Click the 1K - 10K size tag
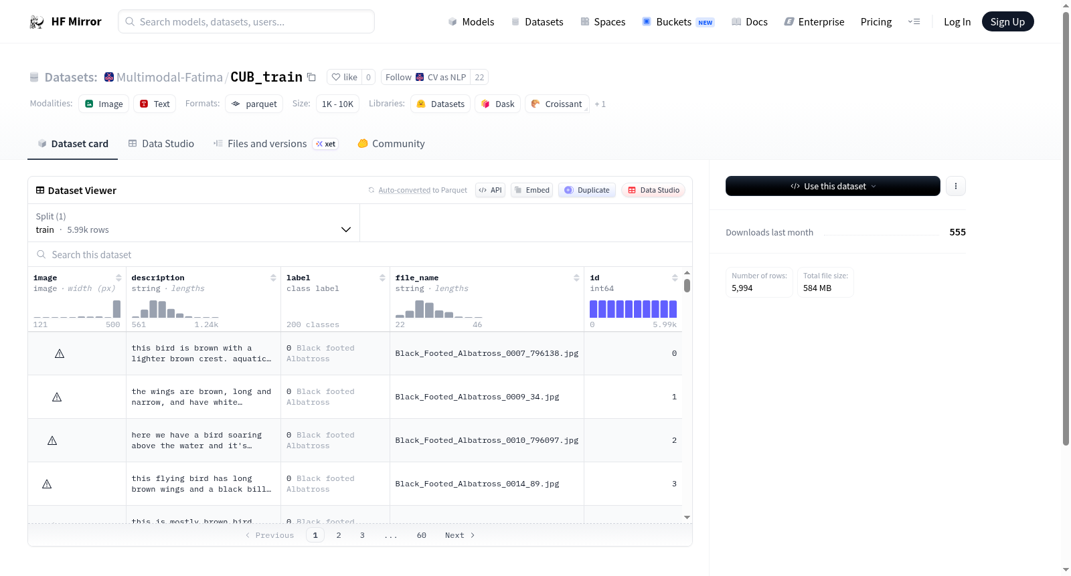The height and width of the screenshot is (576, 1071). (337, 104)
